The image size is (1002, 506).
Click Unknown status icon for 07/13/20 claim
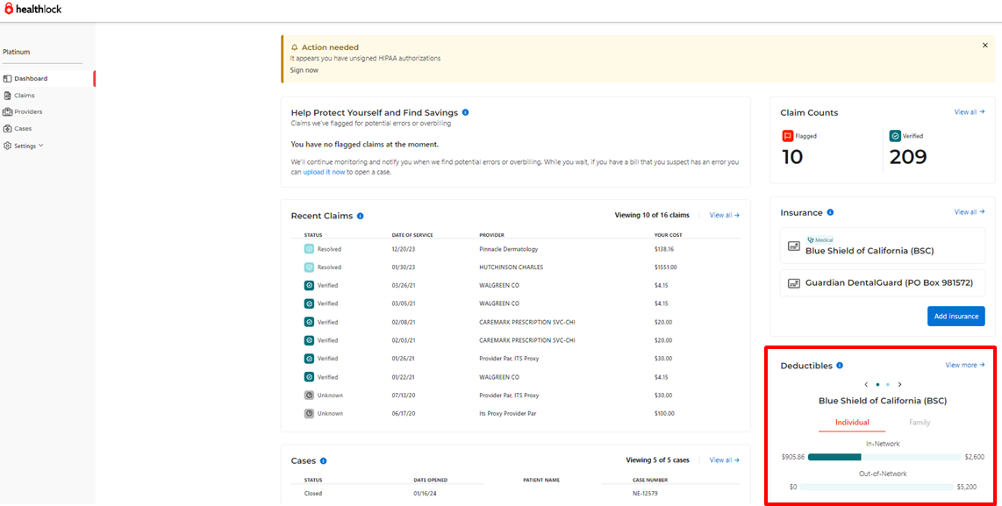(x=310, y=396)
